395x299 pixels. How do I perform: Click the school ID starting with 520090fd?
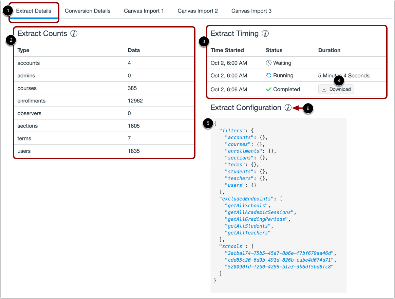[x=279, y=267]
